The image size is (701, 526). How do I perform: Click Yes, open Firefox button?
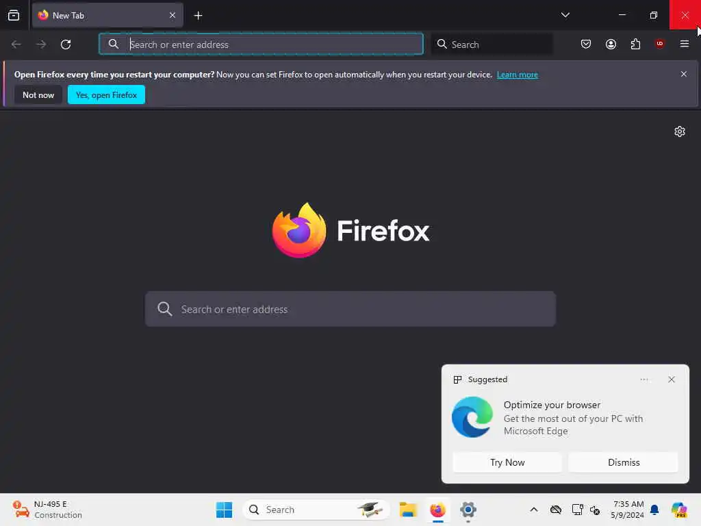coord(106,95)
